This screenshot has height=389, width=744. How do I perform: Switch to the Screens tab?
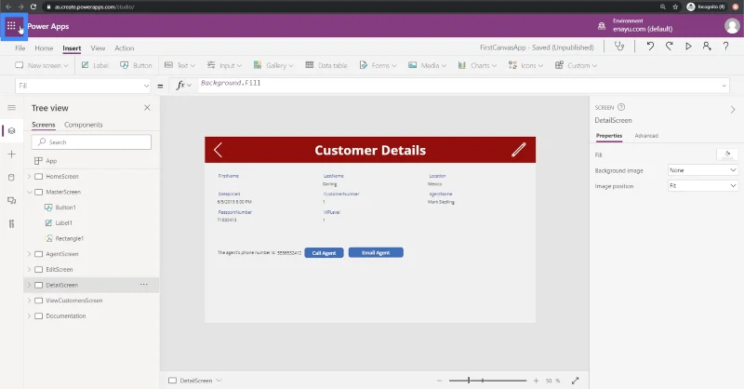tap(43, 125)
